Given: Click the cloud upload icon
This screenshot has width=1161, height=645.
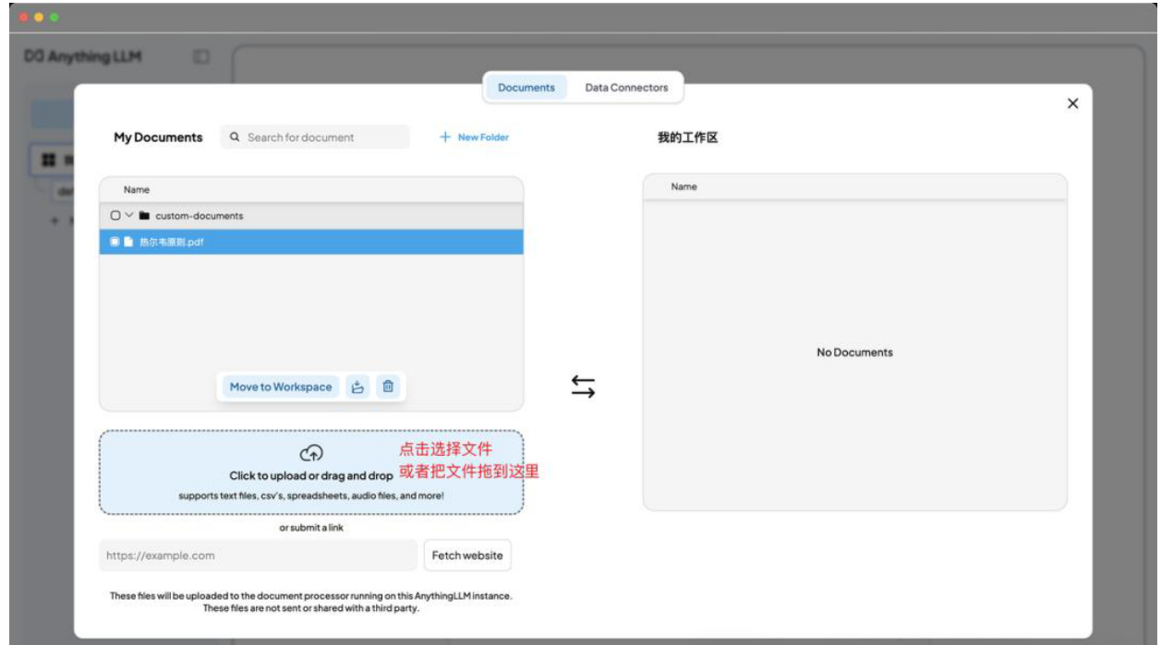Looking at the screenshot, I should click(x=311, y=453).
